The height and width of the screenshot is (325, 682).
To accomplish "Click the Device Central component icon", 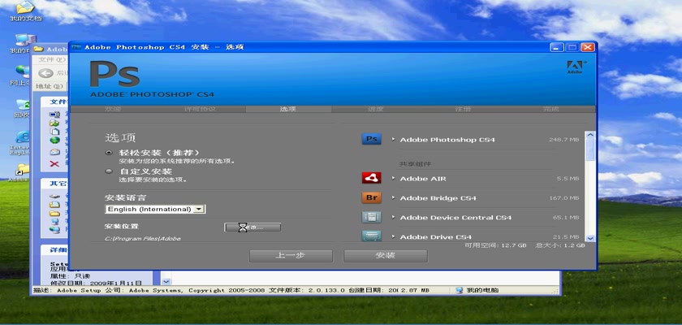I will click(x=372, y=217).
